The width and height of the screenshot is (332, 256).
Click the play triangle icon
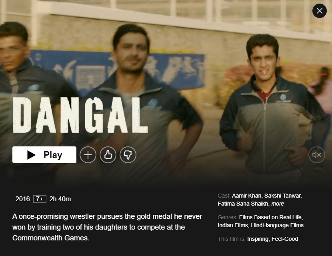32,155
